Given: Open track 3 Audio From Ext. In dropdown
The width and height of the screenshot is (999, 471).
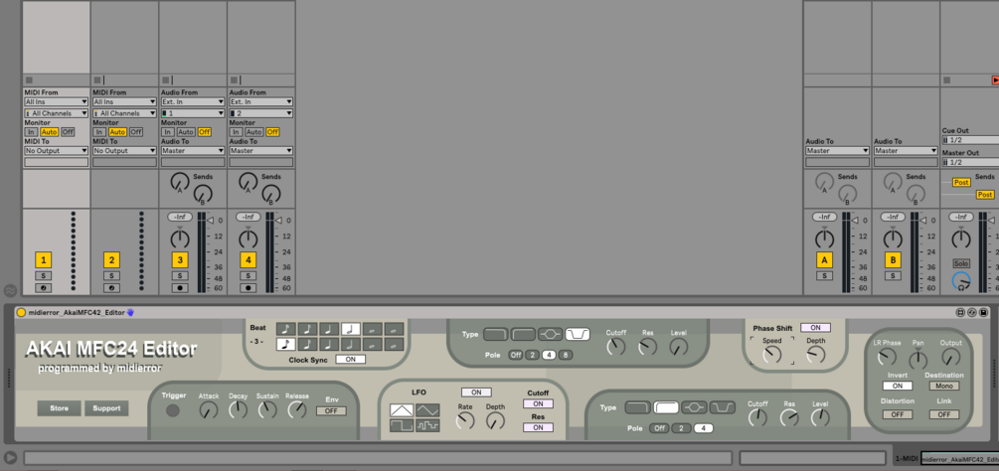Looking at the screenshot, I should (x=193, y=101).
